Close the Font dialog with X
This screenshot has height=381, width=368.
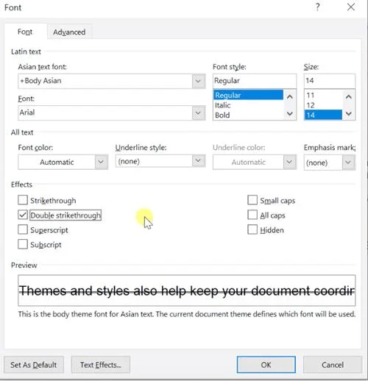coord(351,7)
